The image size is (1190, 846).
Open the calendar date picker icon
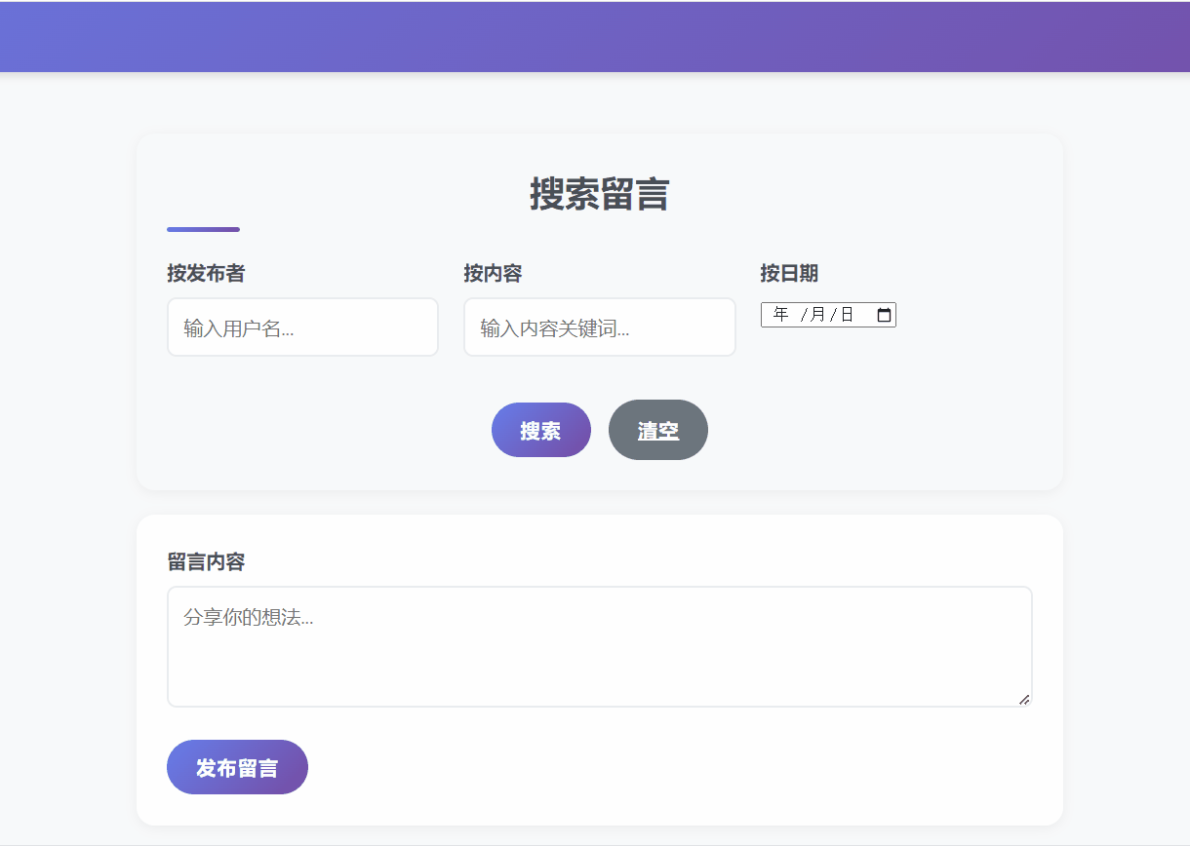884,314
